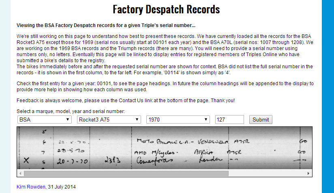Click the bold 'Viewing the BSA Factory Despatch' line

106,25
